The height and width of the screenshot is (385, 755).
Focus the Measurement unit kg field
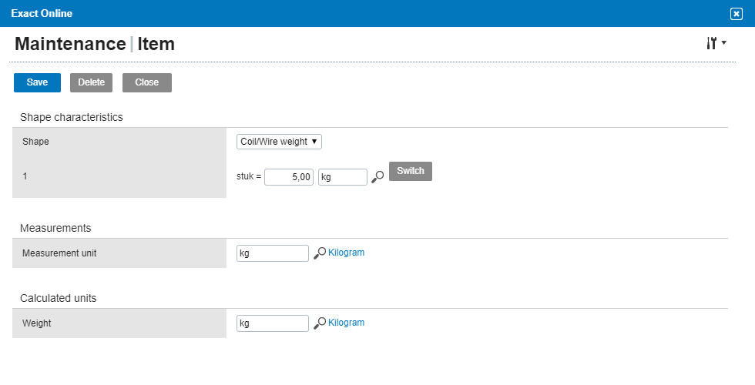point(273,253)
